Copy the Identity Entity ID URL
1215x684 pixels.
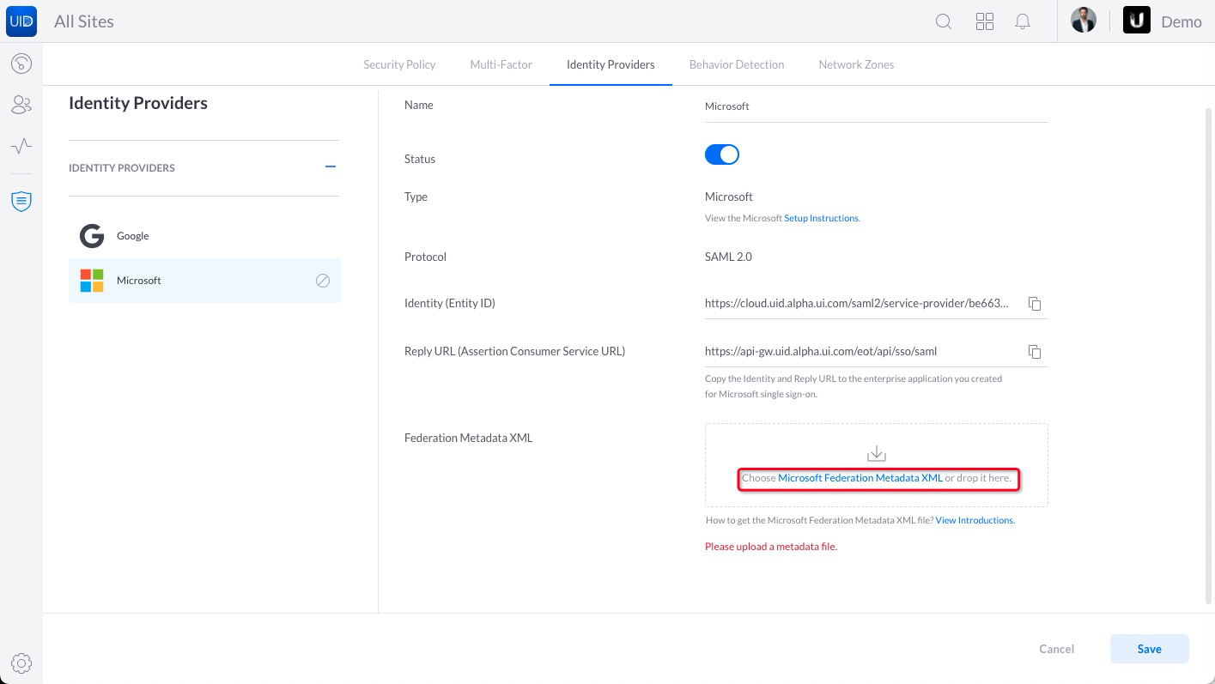[1035, 304]
